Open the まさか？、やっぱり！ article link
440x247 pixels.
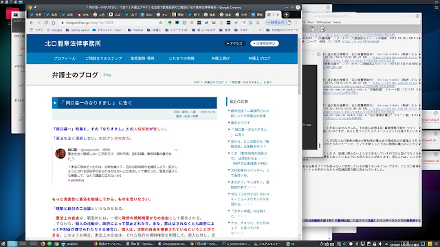tap(250, 185)
